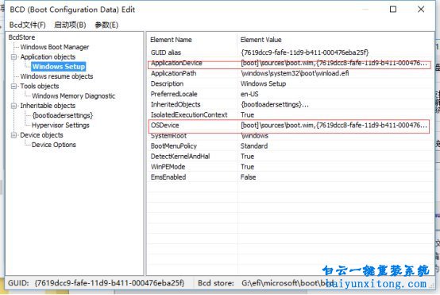Screen dimensions: 440x295
Task: Select the GUID alias row
Action: click(290, 52)
